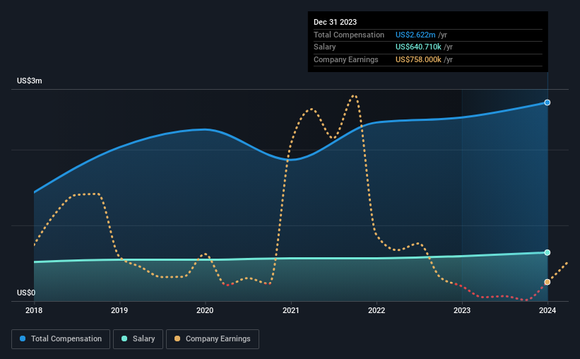Image resolution: width=580 pixels, height=359 pixels.
Task: Select the 2020 x-axis label
Action: click(205, 310)
